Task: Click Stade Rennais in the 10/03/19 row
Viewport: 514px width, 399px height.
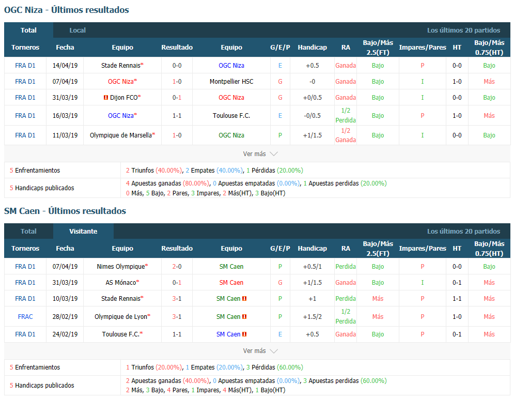Action: tap(121, 299)
